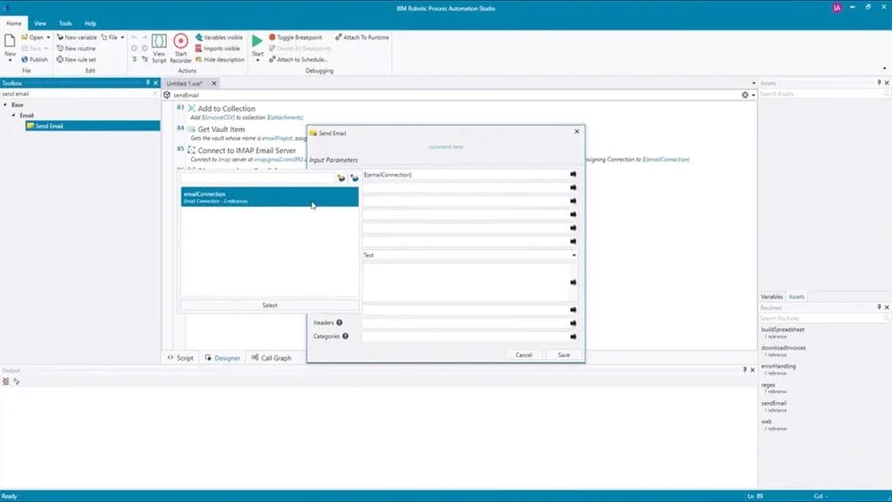Open the Text format dropdown
Screen dimensions: 892x502
pos(573,255)
